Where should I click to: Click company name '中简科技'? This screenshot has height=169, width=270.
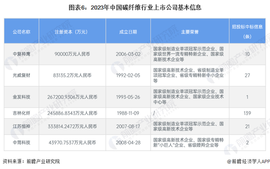(x=22, y=143)
